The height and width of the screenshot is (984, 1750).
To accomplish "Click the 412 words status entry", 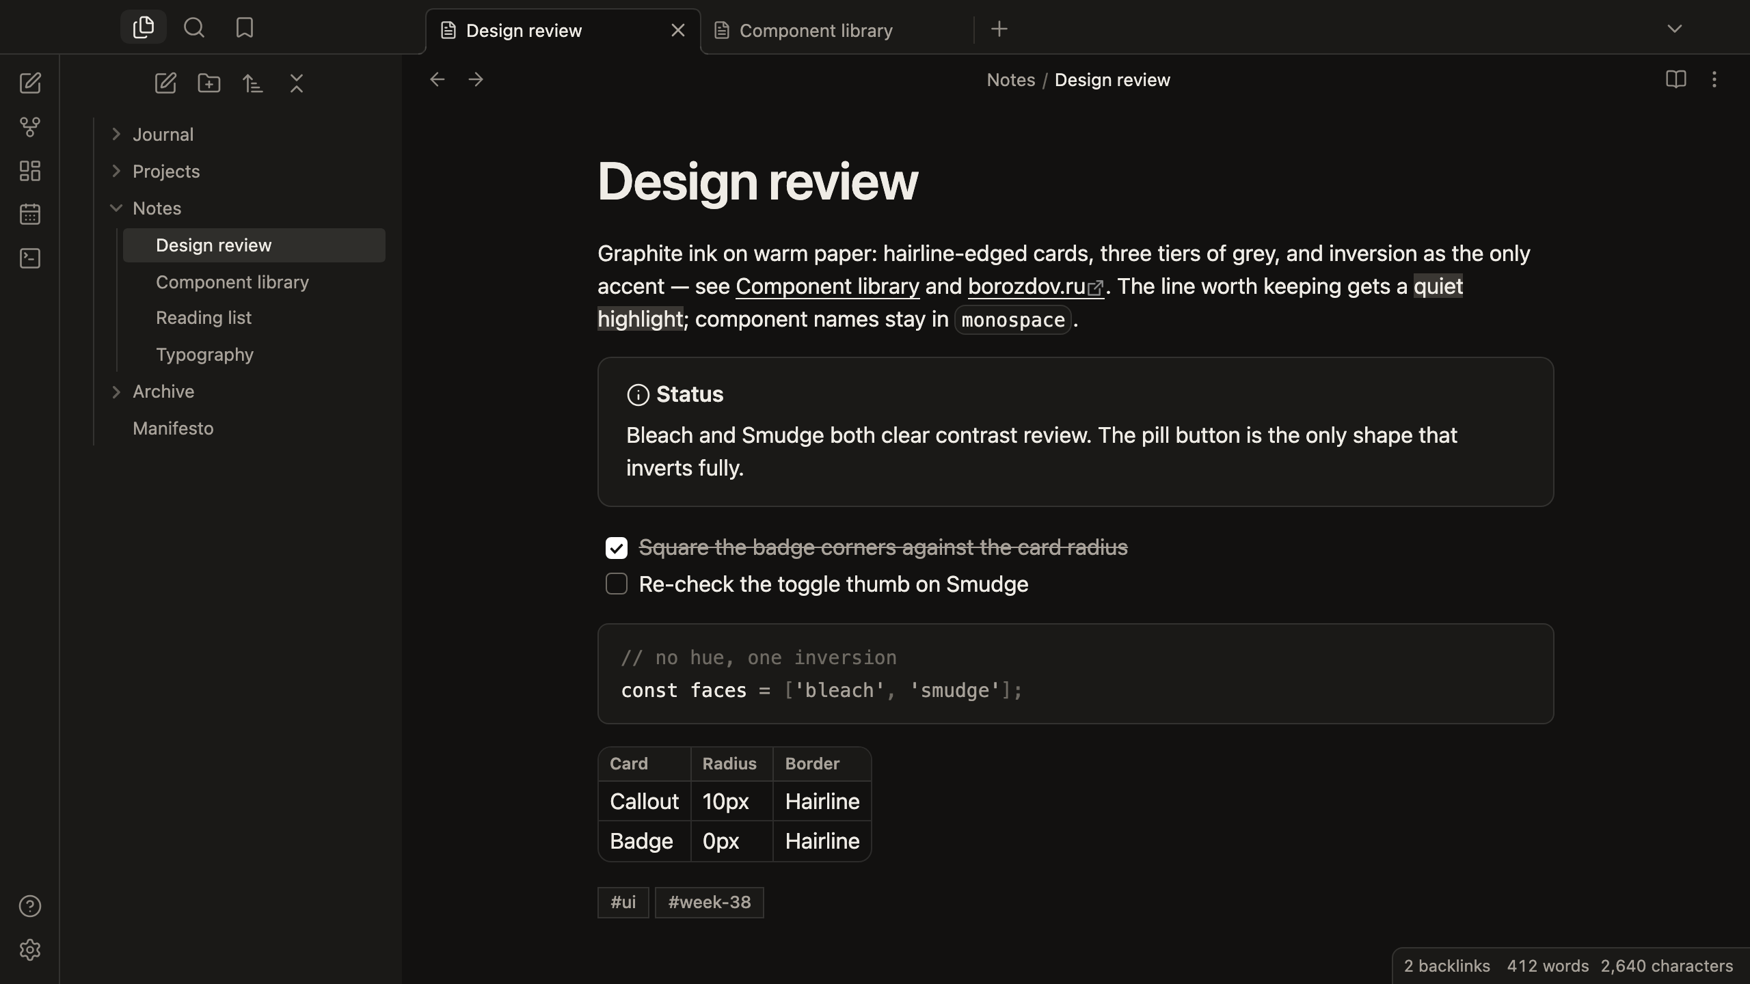I will [1548, 966].
